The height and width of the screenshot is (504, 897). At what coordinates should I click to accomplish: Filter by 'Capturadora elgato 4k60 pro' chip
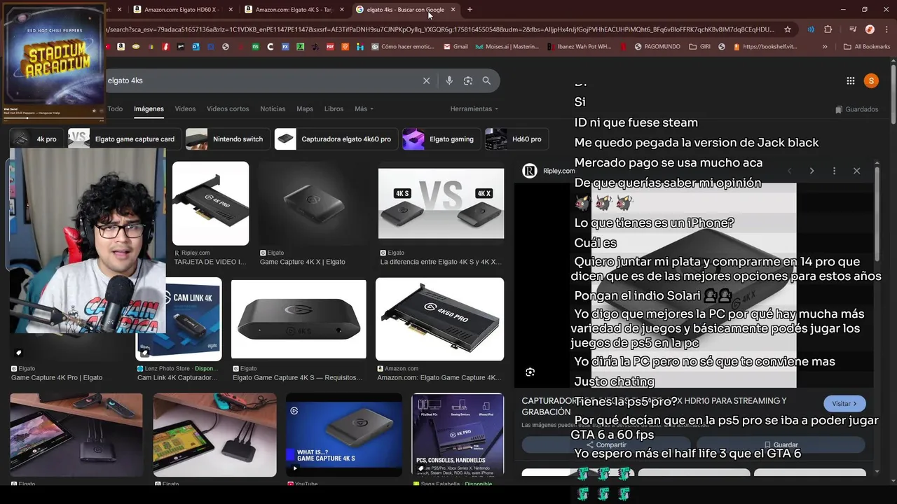pyautogui.click(x=336, y=139)
